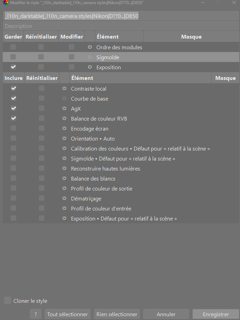
Task: Click power icon for Contraste local
Action: click(64, 89)
